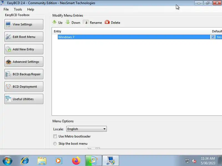Move entry Down in boot list
Image resolution: width=222 pixels, height=166 pixels.
[73, 22]
